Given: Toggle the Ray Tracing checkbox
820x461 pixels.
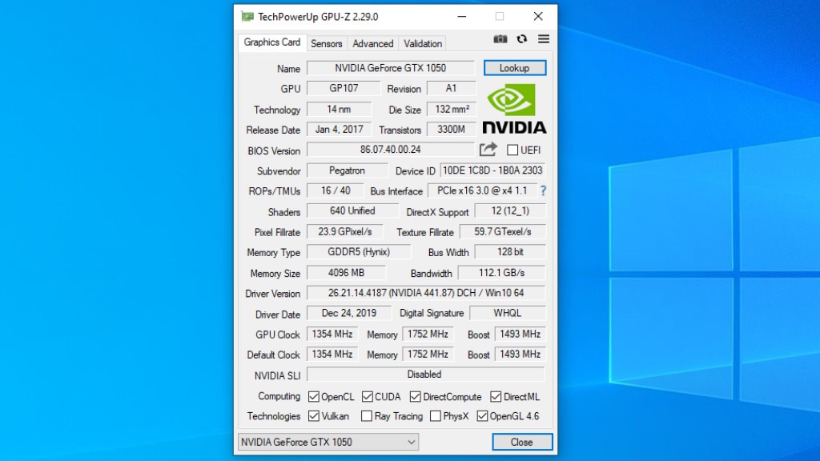Looking at the screenshot, I should click(367, 416).
